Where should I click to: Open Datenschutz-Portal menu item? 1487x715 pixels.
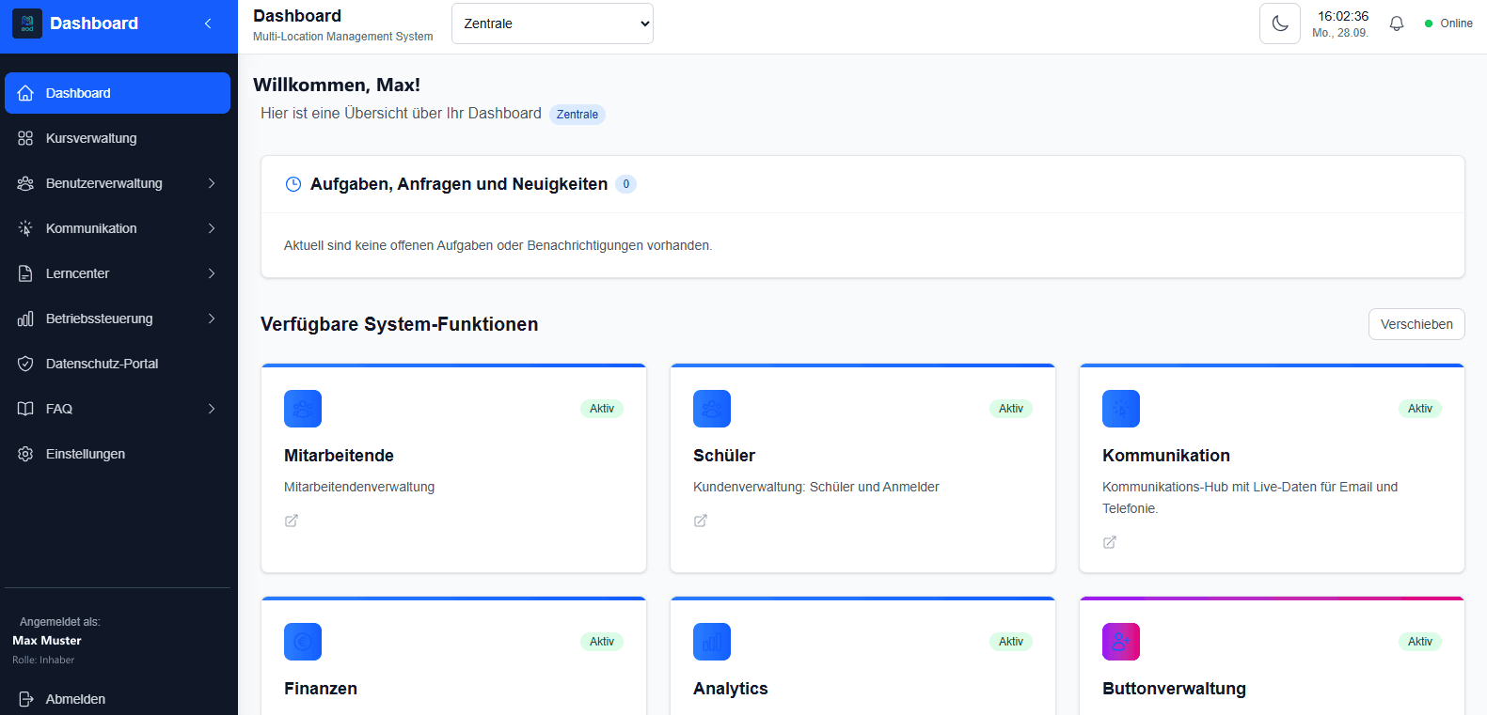[x=118, y=364]
